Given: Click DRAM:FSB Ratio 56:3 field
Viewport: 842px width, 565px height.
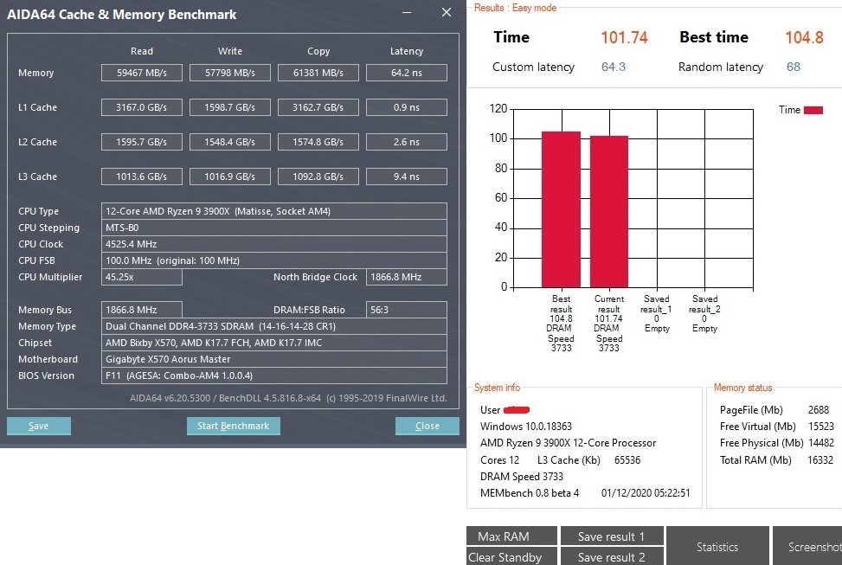Looking at the screenshot, I should click(407, 310).
